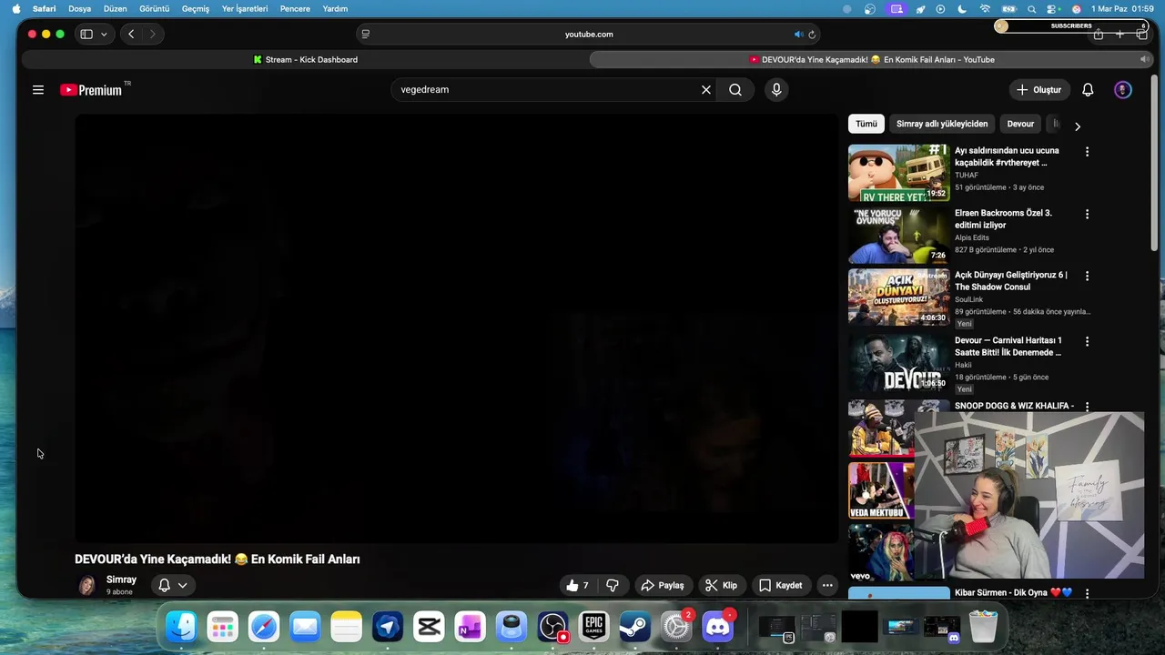This screenshot has width=1165, height=655.
Task: Open CapCut from the Dock
Action: click(x=429, y=627)
